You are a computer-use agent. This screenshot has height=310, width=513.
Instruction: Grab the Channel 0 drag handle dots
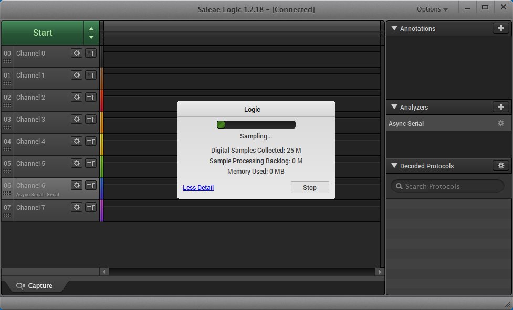[7, 61]
